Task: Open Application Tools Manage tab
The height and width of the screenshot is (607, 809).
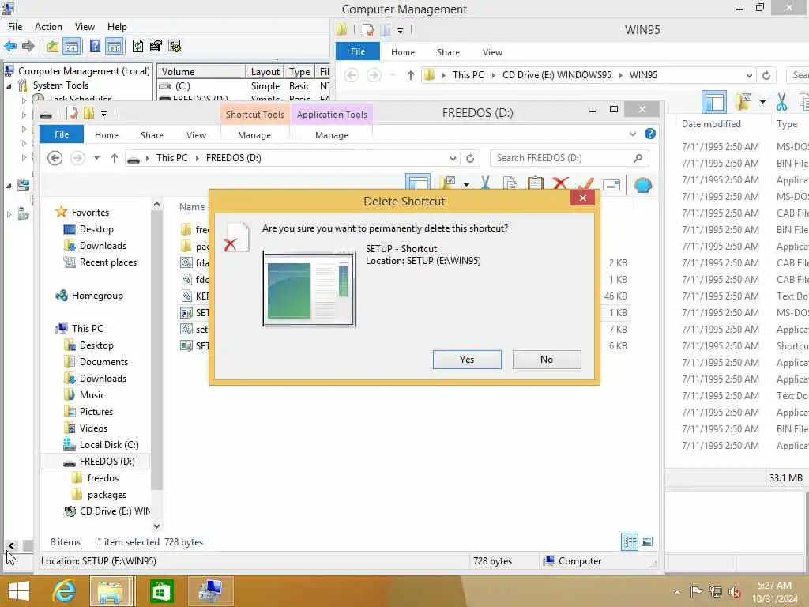Action: click(332, 135)
